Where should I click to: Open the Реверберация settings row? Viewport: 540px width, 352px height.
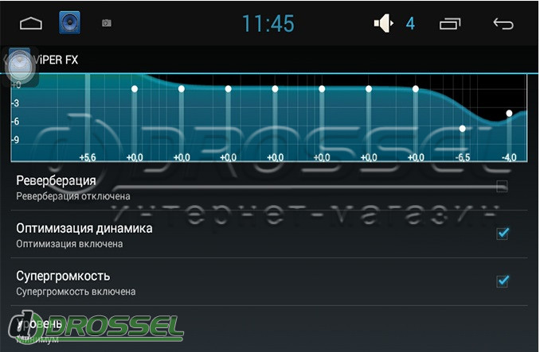tap(268, 188)
